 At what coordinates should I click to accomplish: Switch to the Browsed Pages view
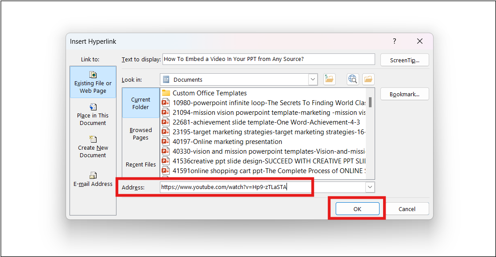[140, 134]
